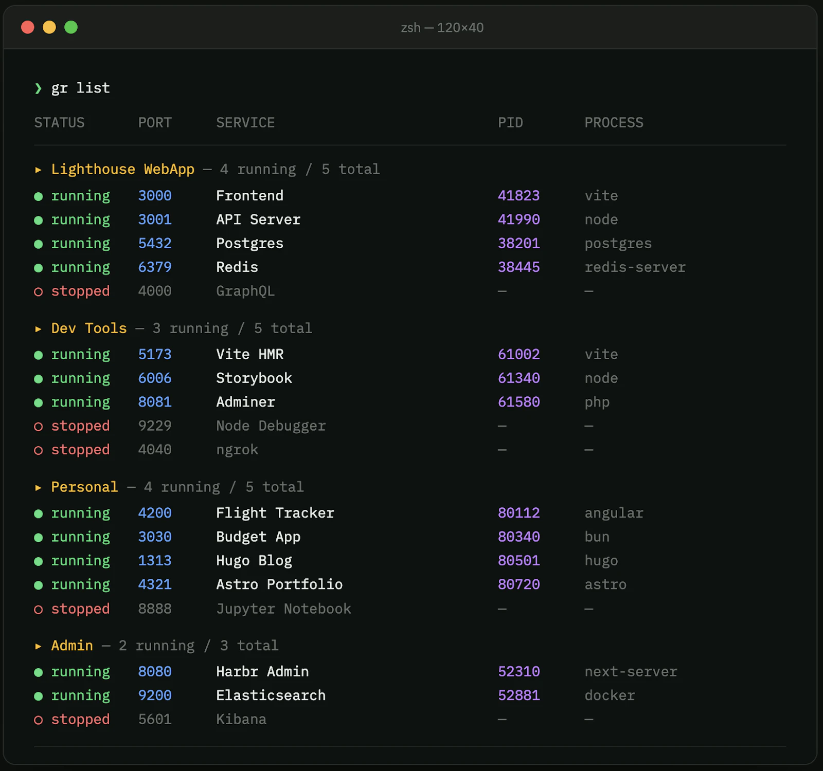Viewport: 823px width, 771px height.
Task: Click port number 8081
Action: [155, 402]
